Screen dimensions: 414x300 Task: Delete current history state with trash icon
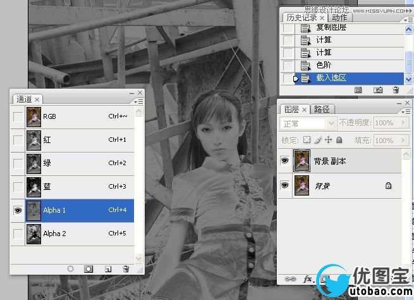396,91
